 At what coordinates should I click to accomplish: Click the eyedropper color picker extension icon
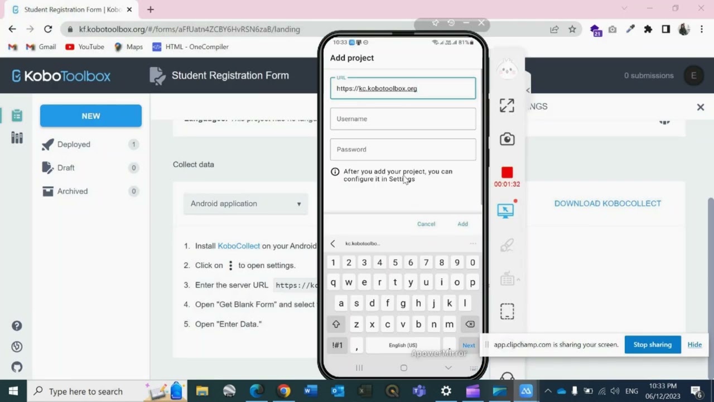click(x=630, y=29)
